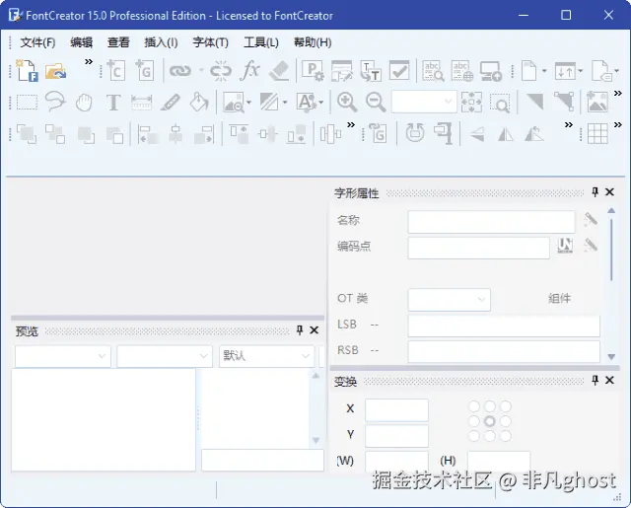Click the Insert Character icon
This screenshot has height=508, width=631.
click(x=116, y=70)
